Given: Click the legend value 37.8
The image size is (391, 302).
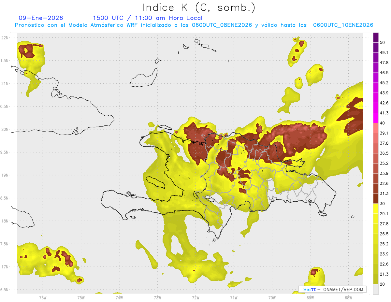Looking at the screenshot, I should [384, 143].
